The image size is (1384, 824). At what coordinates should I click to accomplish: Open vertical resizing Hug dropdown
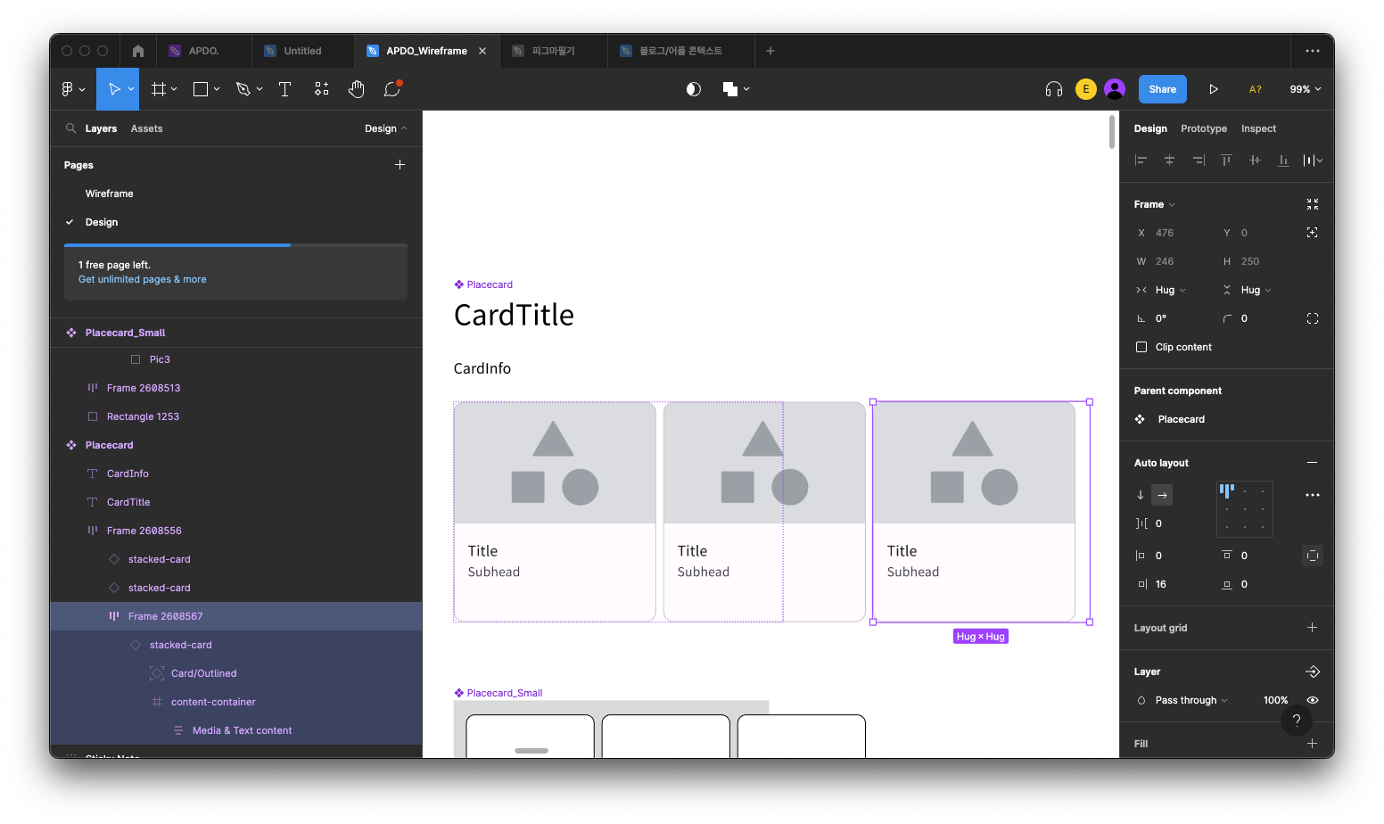1256,290
